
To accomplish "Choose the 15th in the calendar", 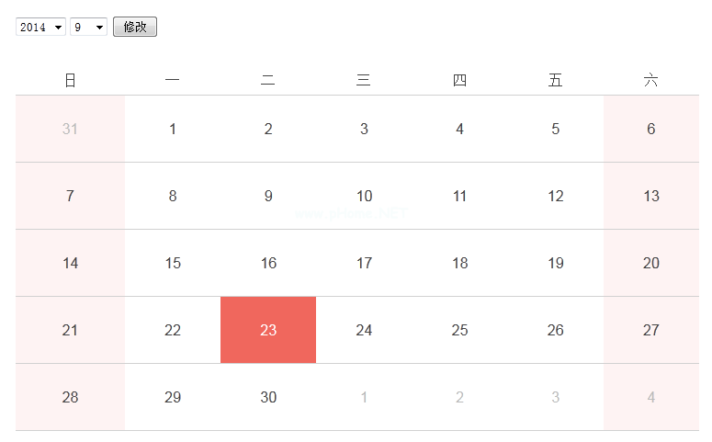I will click(x=173, y=263).
